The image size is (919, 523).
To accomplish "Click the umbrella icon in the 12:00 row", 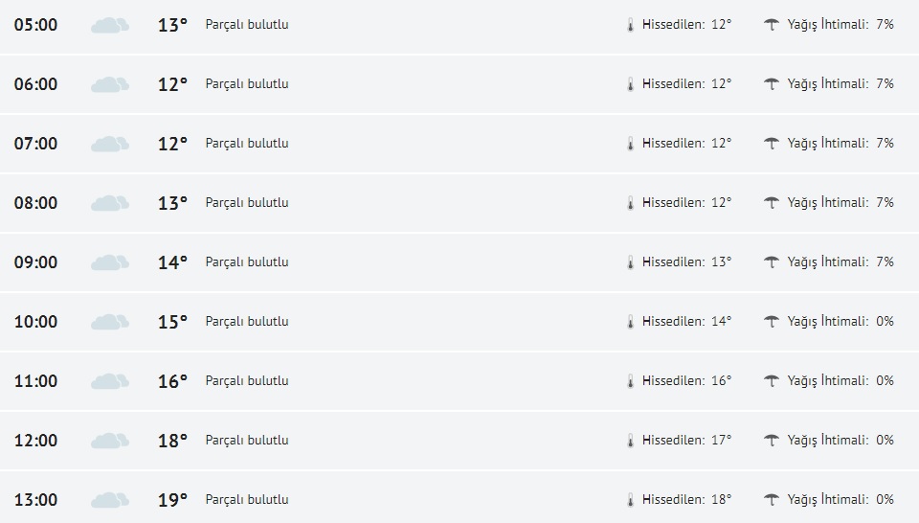I will coord(771,441).
